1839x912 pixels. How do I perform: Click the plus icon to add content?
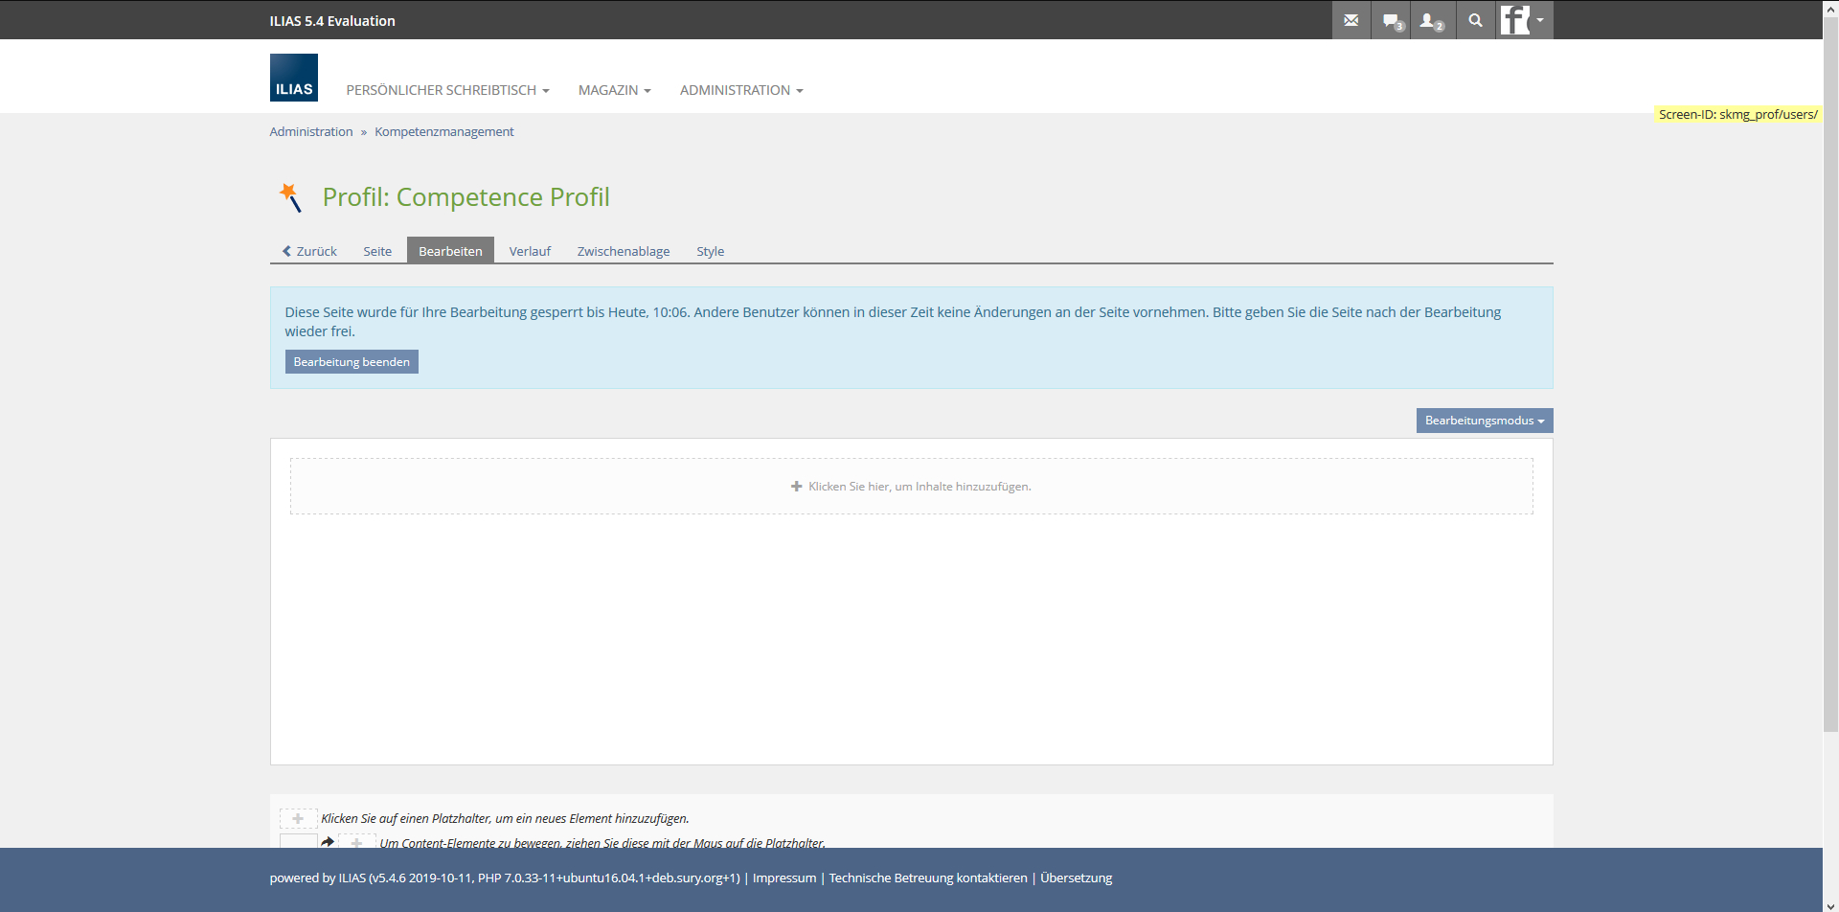796,487
